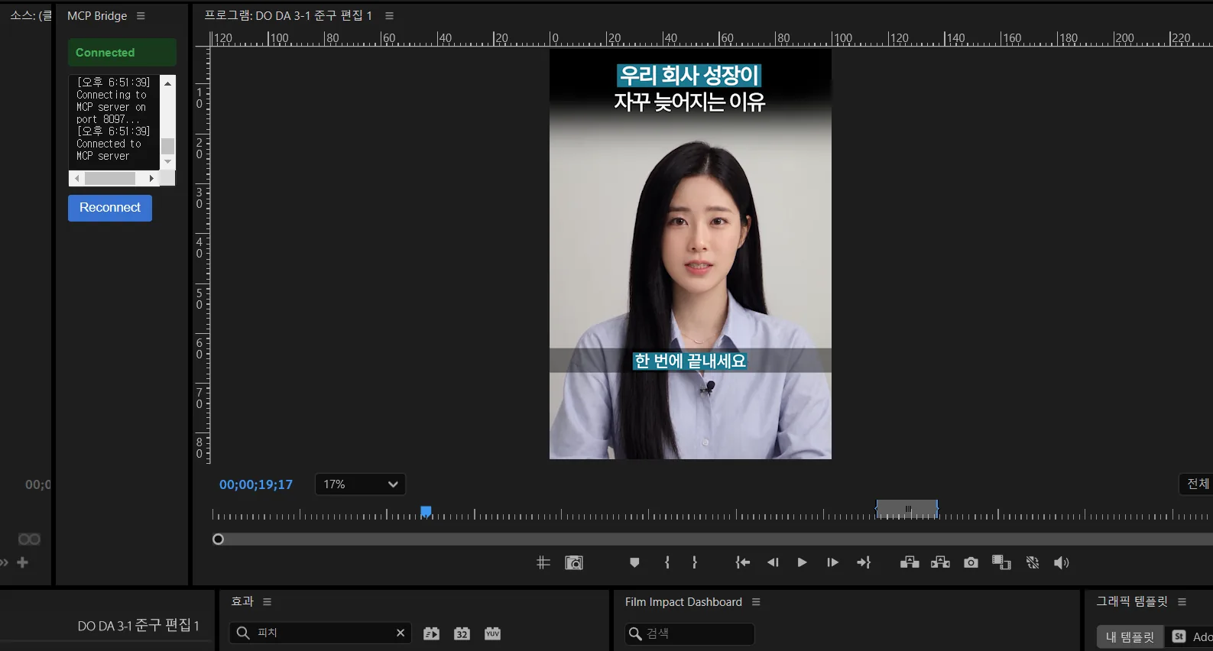The width and height of the screenshot is (1213, 651).
Task: Mark Out point in Program Monitor
Action: click(695, 562)
